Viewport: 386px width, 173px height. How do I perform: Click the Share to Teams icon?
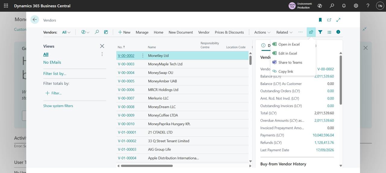pyautogui.click(x=274, y=62)
